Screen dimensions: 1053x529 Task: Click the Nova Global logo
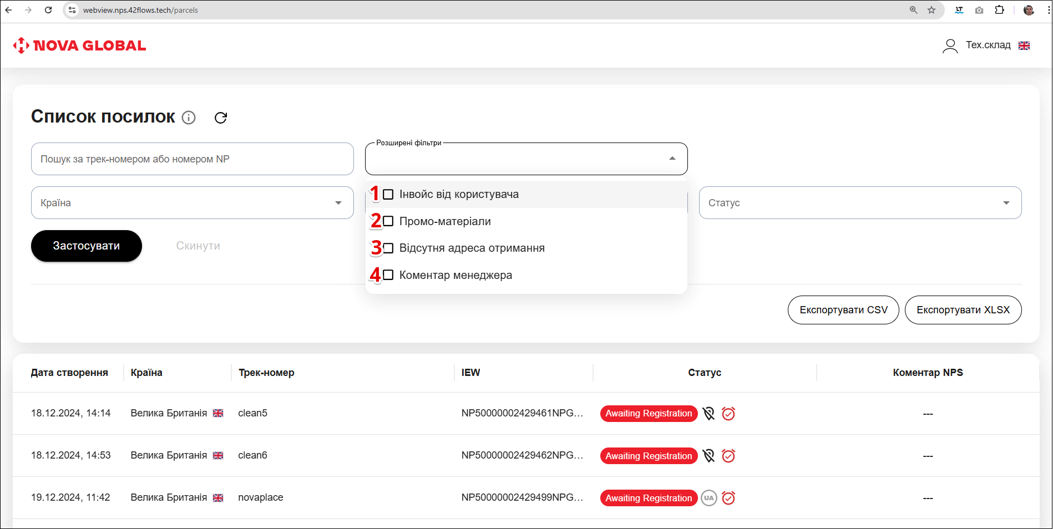point(79,45)
